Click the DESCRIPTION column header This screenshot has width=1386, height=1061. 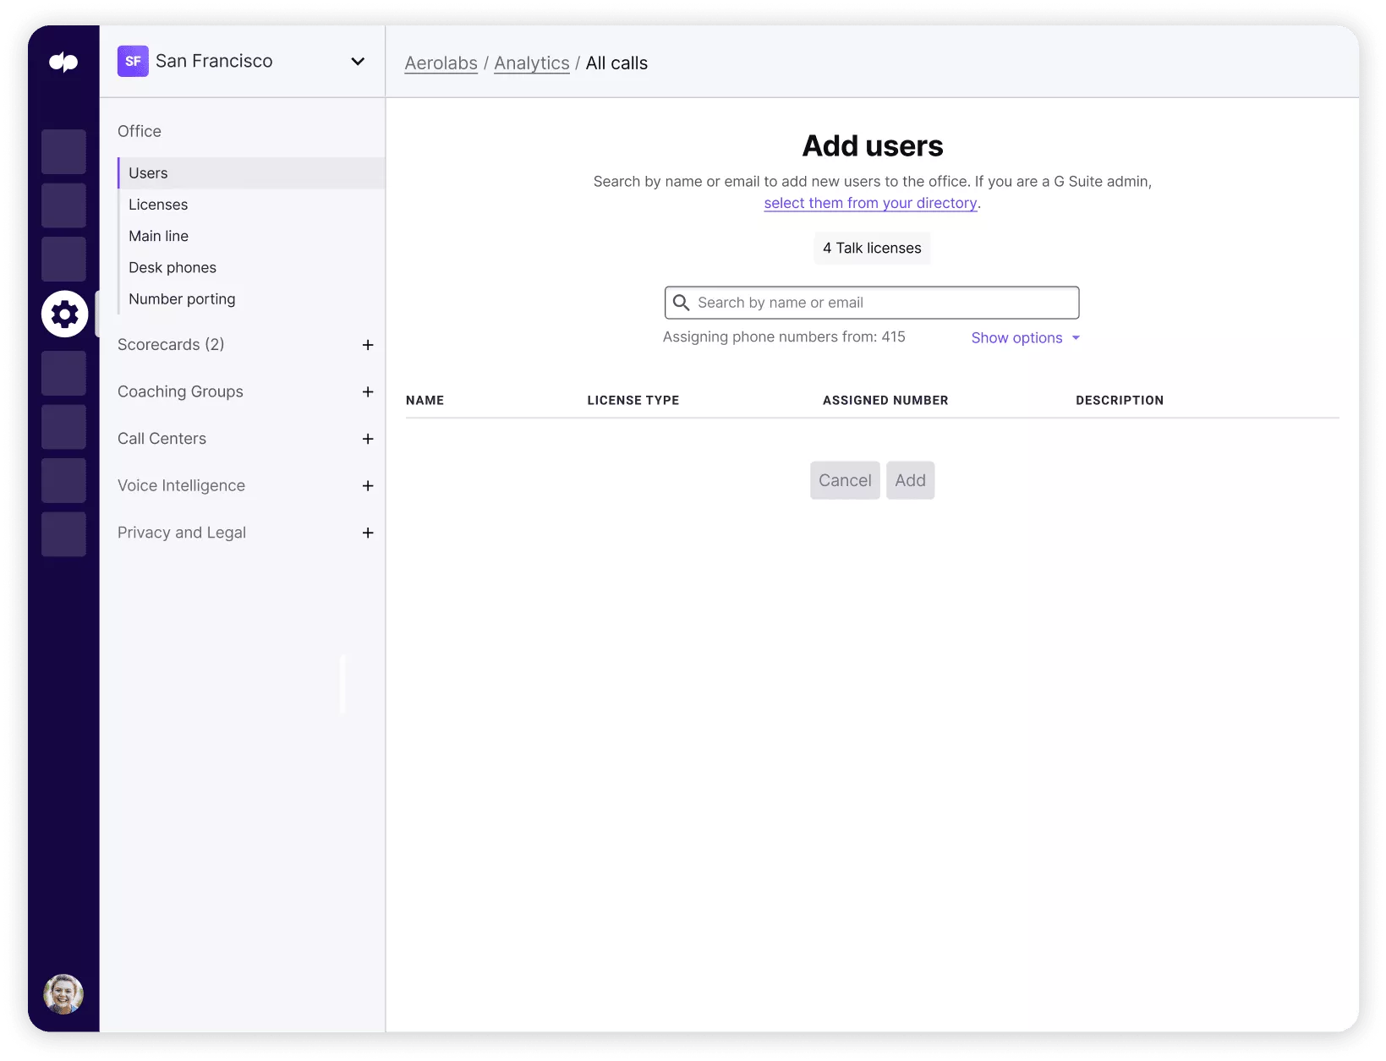(1120, 400)
